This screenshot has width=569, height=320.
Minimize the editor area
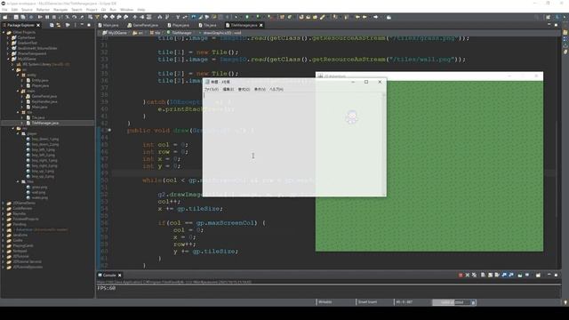click(x=549, y=25)
